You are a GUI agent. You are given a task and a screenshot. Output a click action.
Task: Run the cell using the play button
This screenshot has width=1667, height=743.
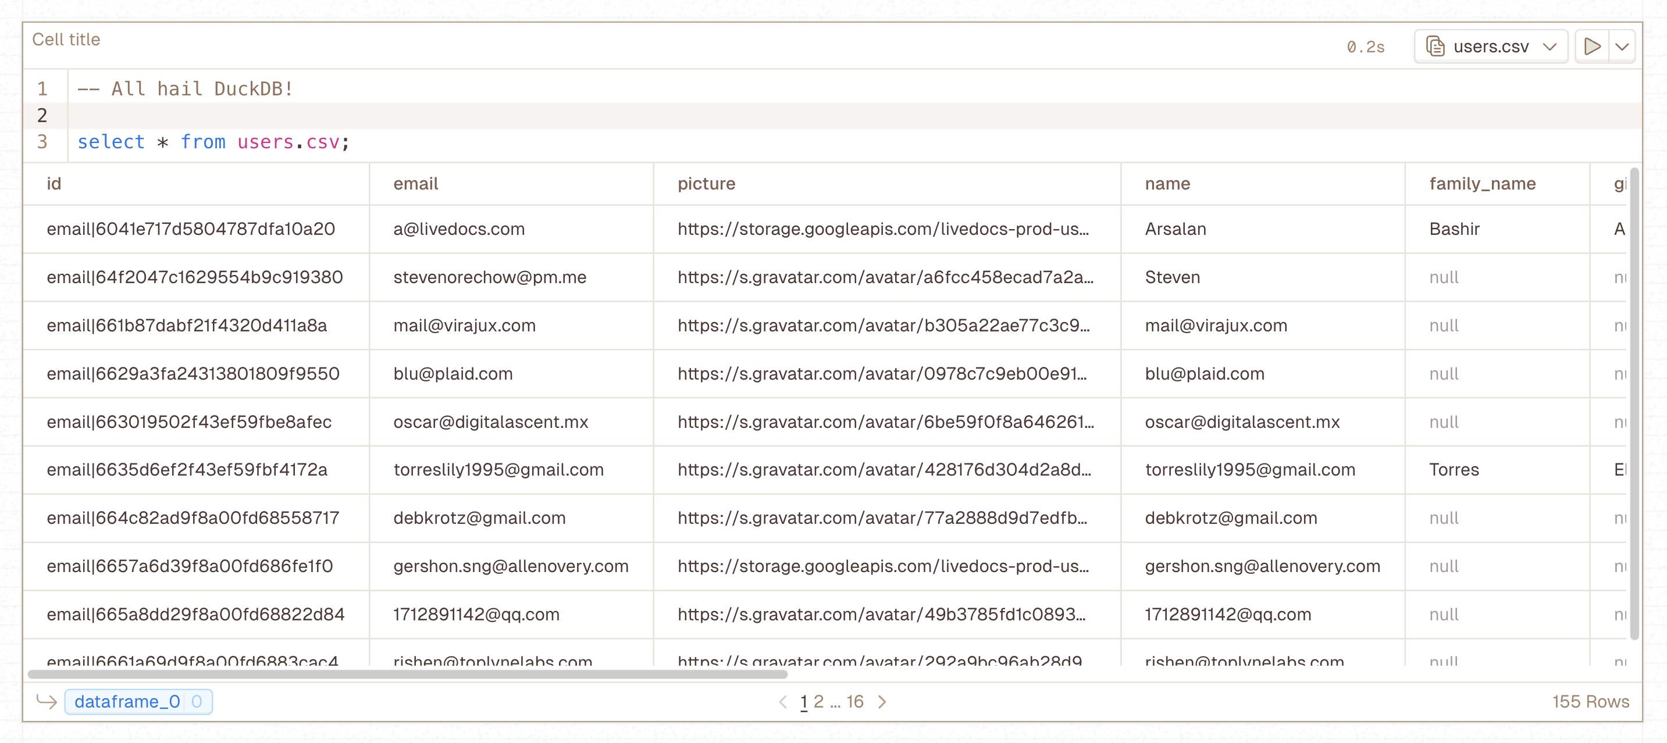point(1593,46)
